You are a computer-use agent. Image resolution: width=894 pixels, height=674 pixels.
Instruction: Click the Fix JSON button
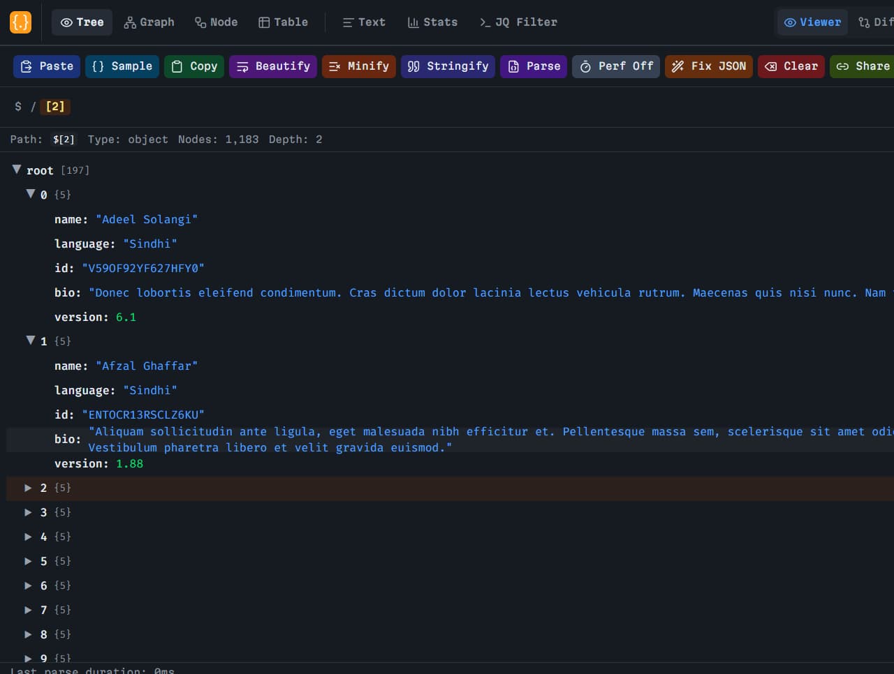pyautogui.click(x=709, y=66)
